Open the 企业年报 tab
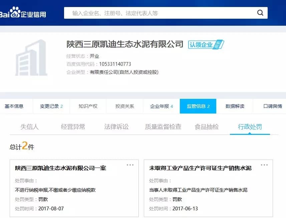The height and width of the screenshot is (218, 286). [x=161, y=106]
